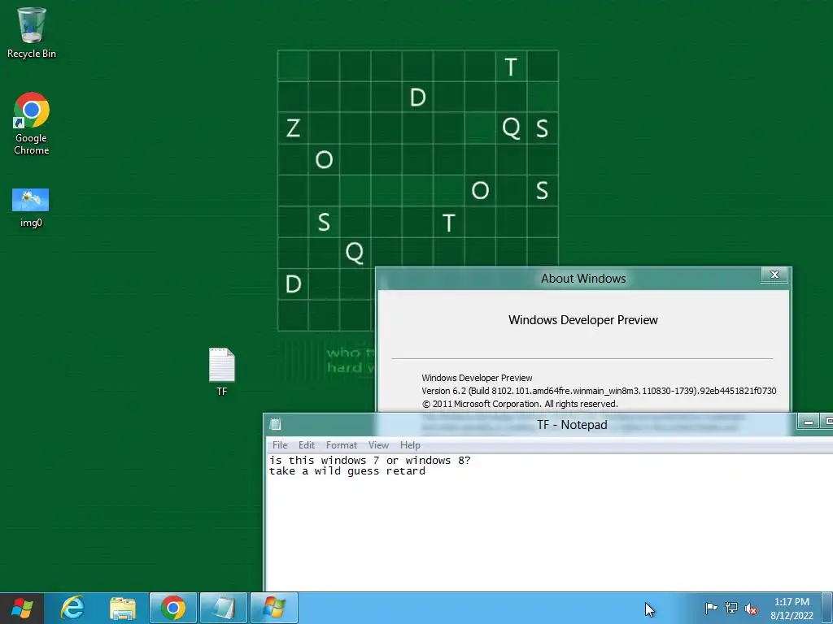The height and width of the screenshot is (624, 833).
Task: Select the img0 image file icon
Action: (31, 207)
